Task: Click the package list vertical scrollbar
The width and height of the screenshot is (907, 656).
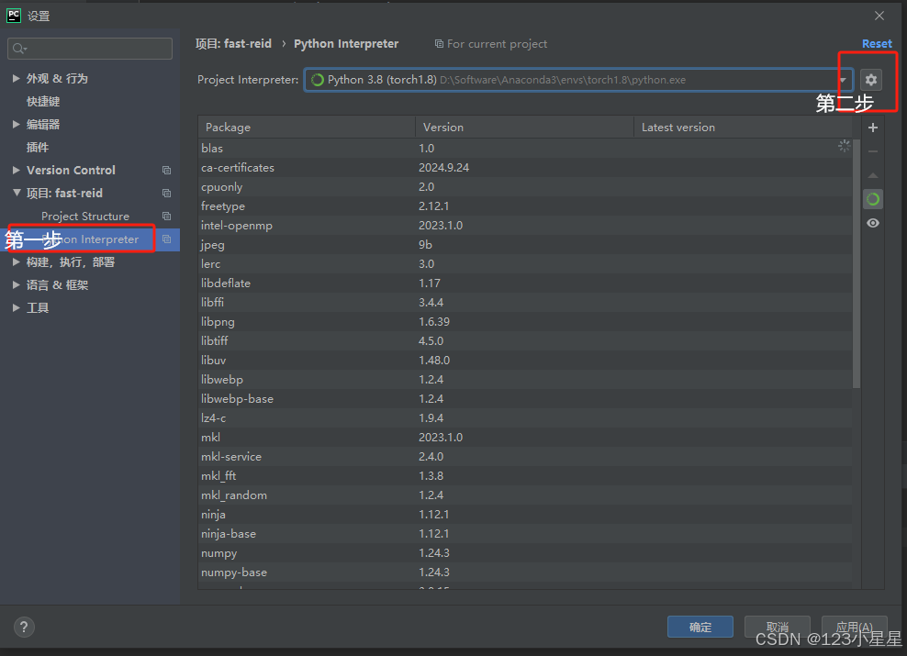Action: click(857, 263)
